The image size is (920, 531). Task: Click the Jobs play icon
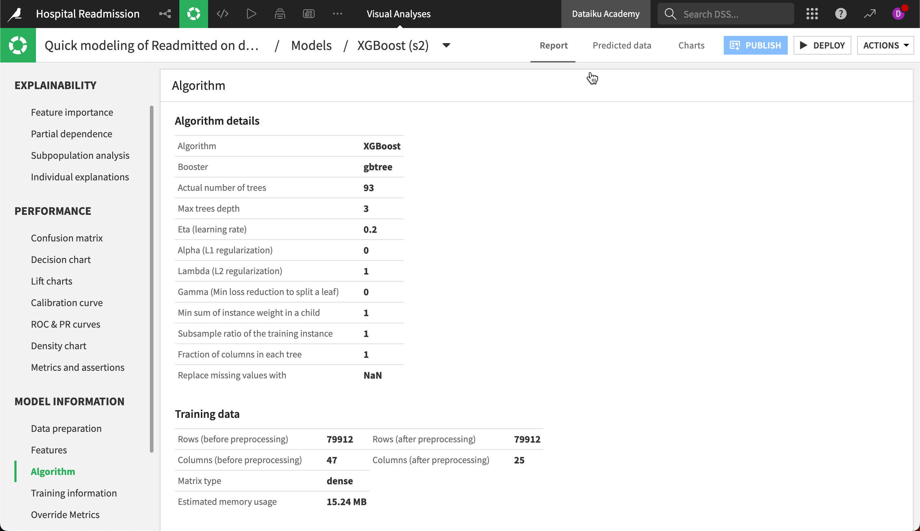pos(250,14)
